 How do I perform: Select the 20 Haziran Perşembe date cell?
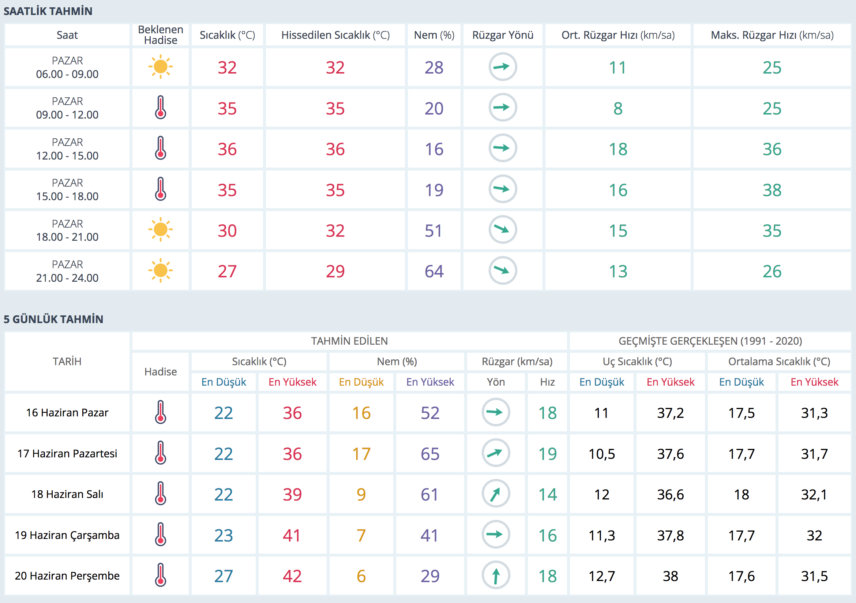click(67, 576)
